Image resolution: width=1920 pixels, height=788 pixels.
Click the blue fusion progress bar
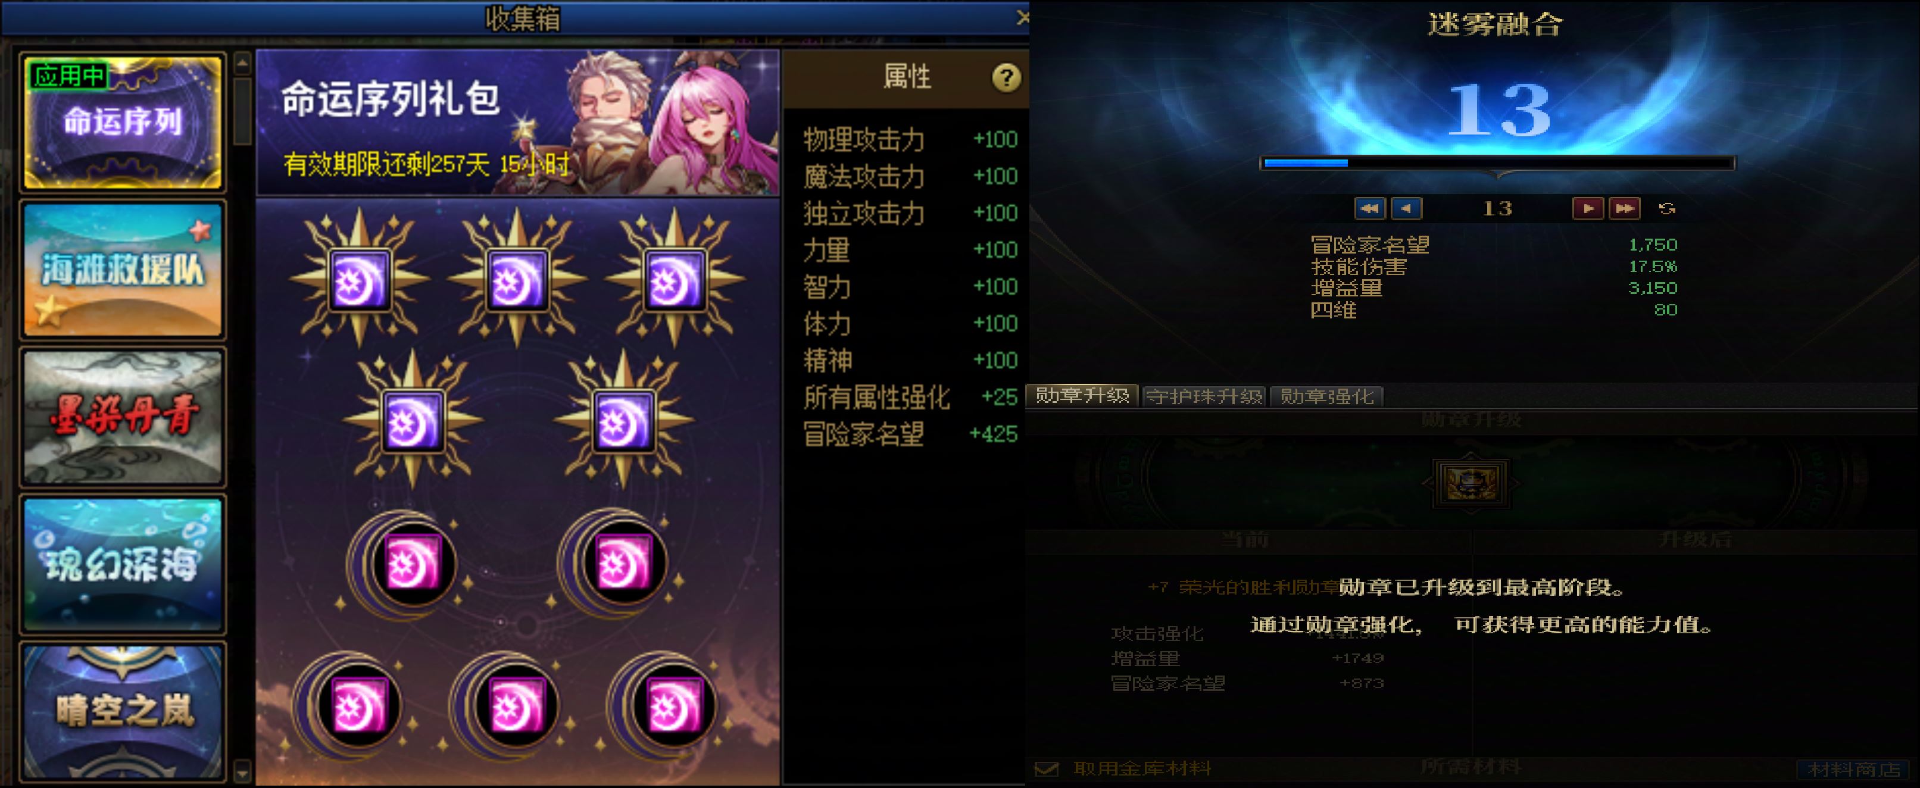(x=1497, y=162)
